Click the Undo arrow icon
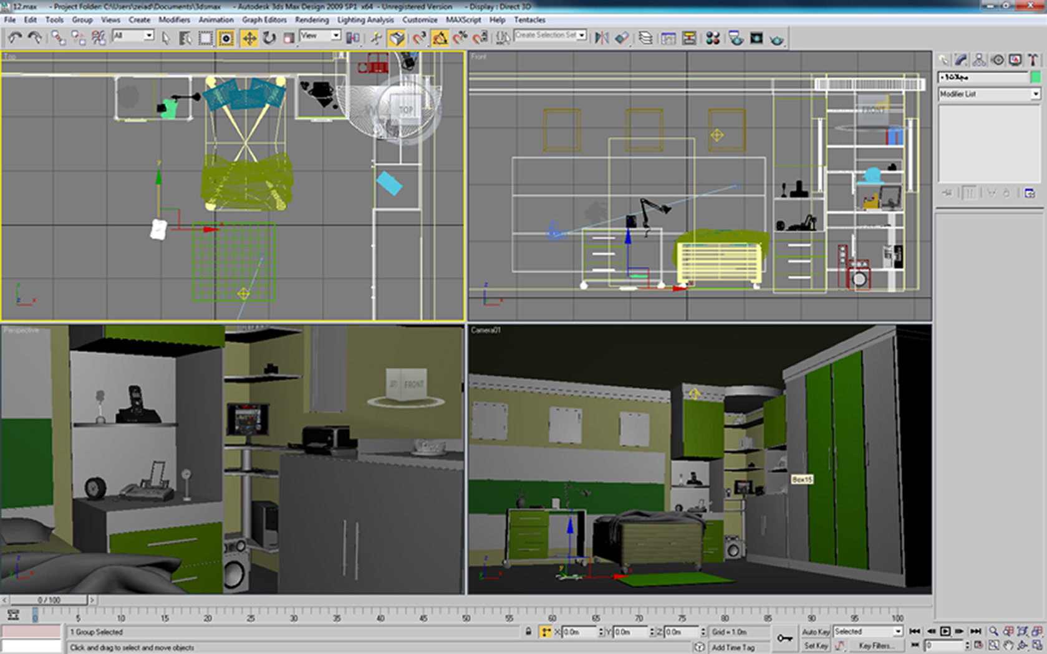This screenshot has width=1047, height=654. 15,38
